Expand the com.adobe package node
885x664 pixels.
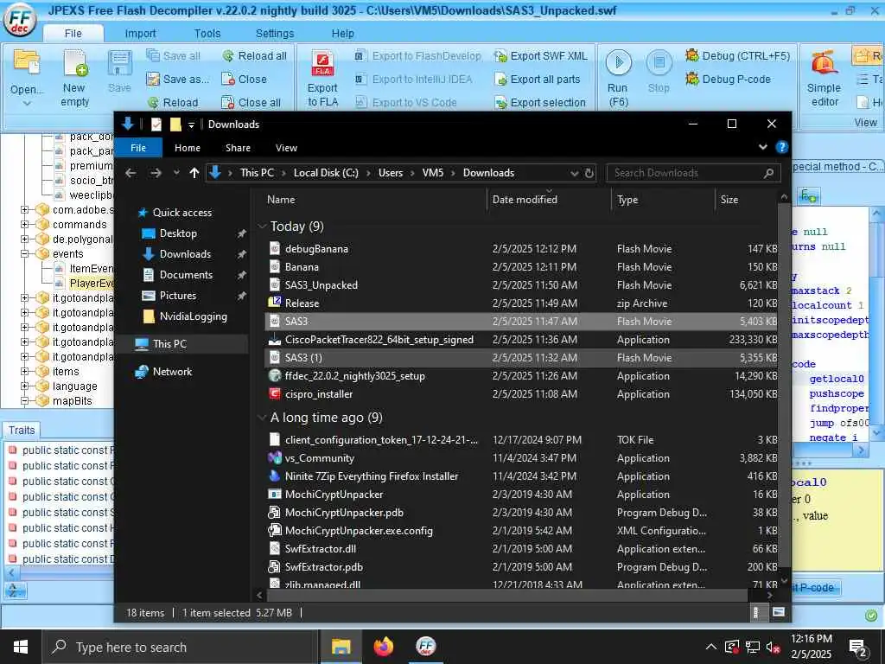[x=24, y=209]
